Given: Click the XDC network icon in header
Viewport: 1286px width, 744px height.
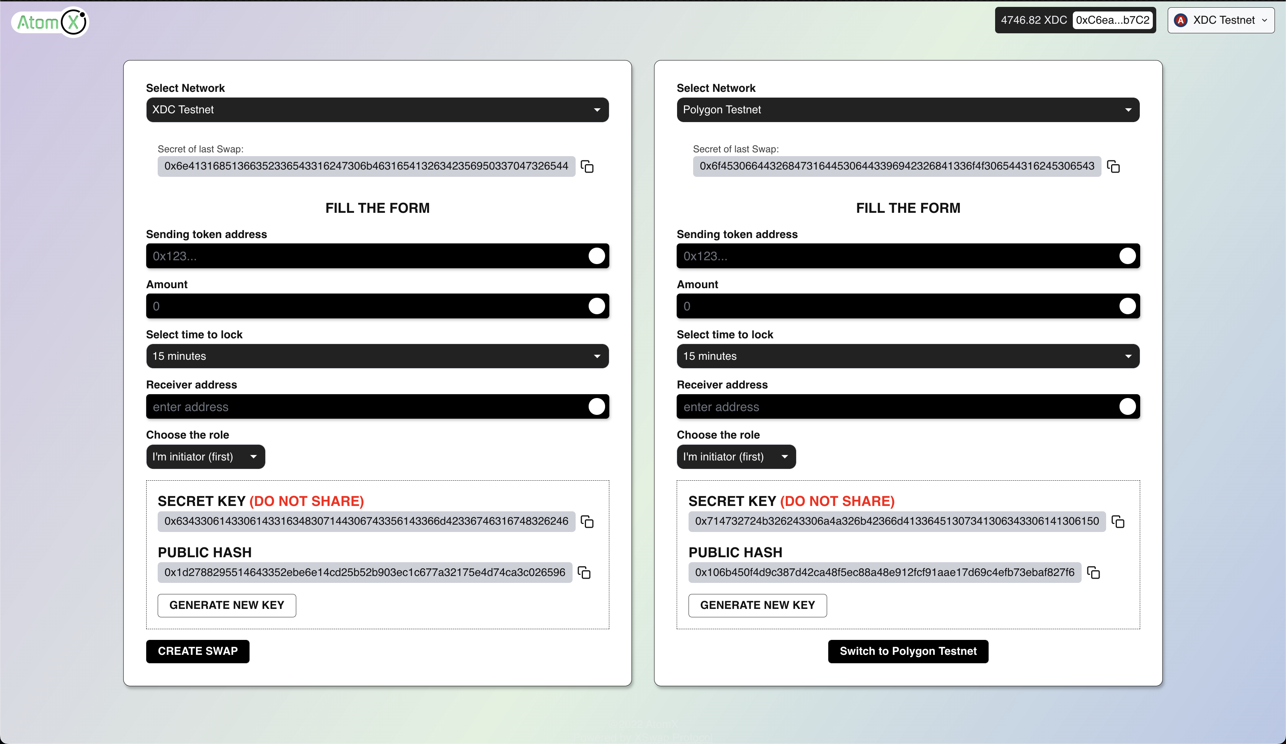Looking at the screenshot, I should [1180, 20].
